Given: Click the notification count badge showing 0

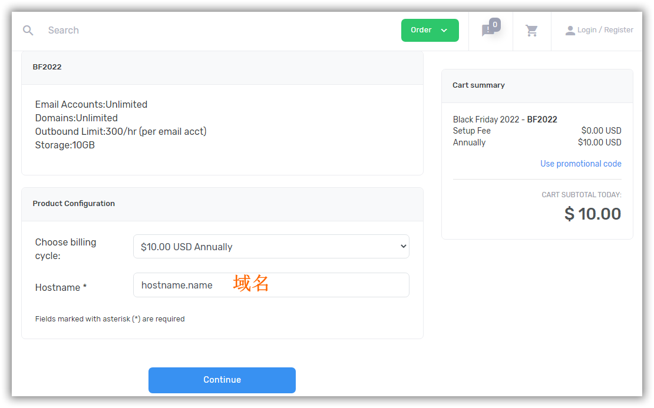Looking at the screenshot, I should (x=495, y=25).
